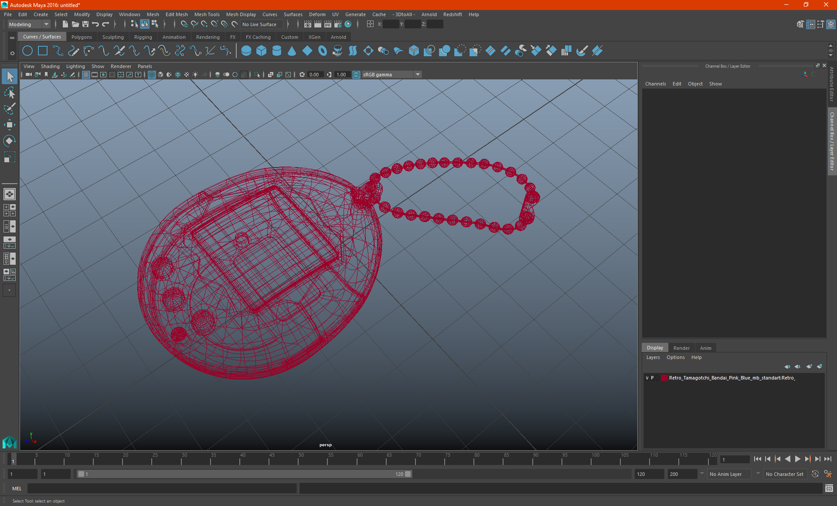The width and height of the screenshot is (837, 506).
Task: Toggle use all lights in viewport
Action: [195, 75]
